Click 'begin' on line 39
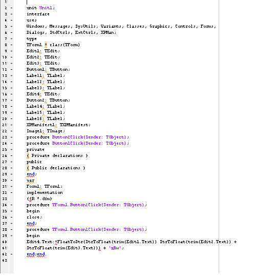This screenshot has width=277, height=276. pyautogui.click(x=33, y=236)
